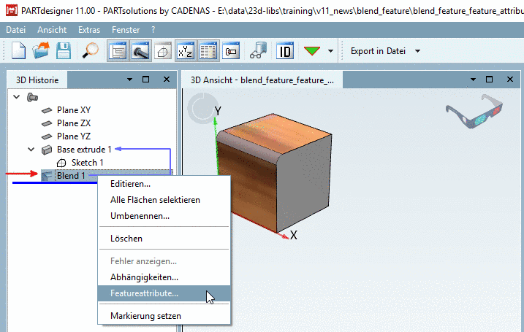The width and height of the screenshot is (524, 332).
Task: Close the 3D Ansicht panel
Action: (x=510, y=80)
